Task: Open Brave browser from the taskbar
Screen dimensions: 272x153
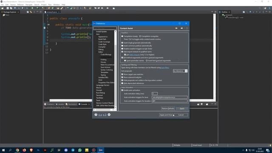Action: click(31, 150)
